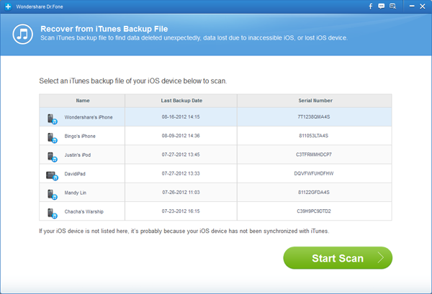Click backup date 08-09-2012 14:36
The height and width of the screenshot is (294, 432).
coord(181,136)
